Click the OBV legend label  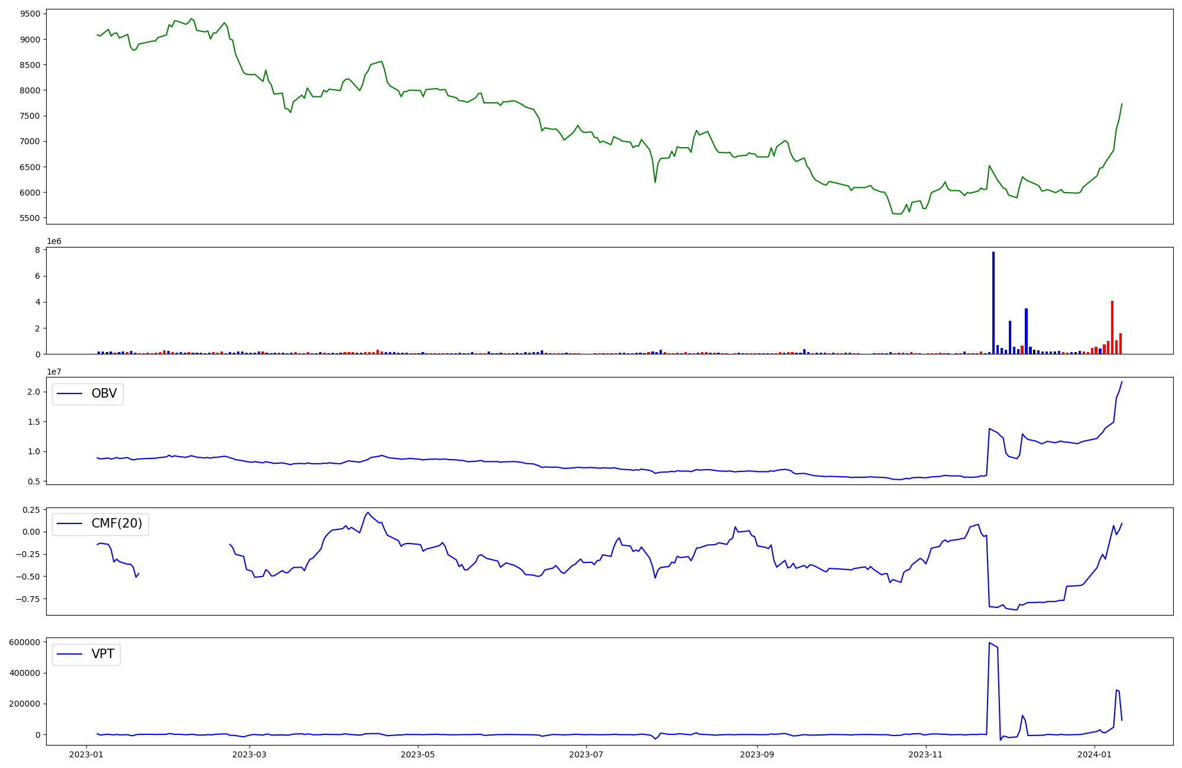(104, 393)
